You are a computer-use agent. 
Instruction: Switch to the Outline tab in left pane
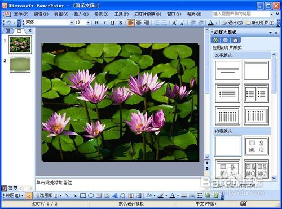coord(8,31)
